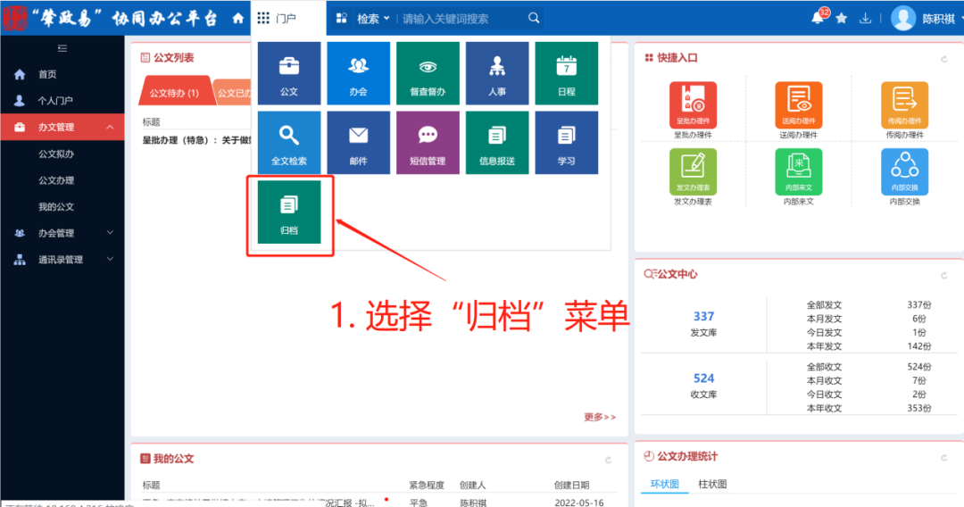Refresh the 我的公文 panel
Screen dimensions: 964x507
pos(608,460)
